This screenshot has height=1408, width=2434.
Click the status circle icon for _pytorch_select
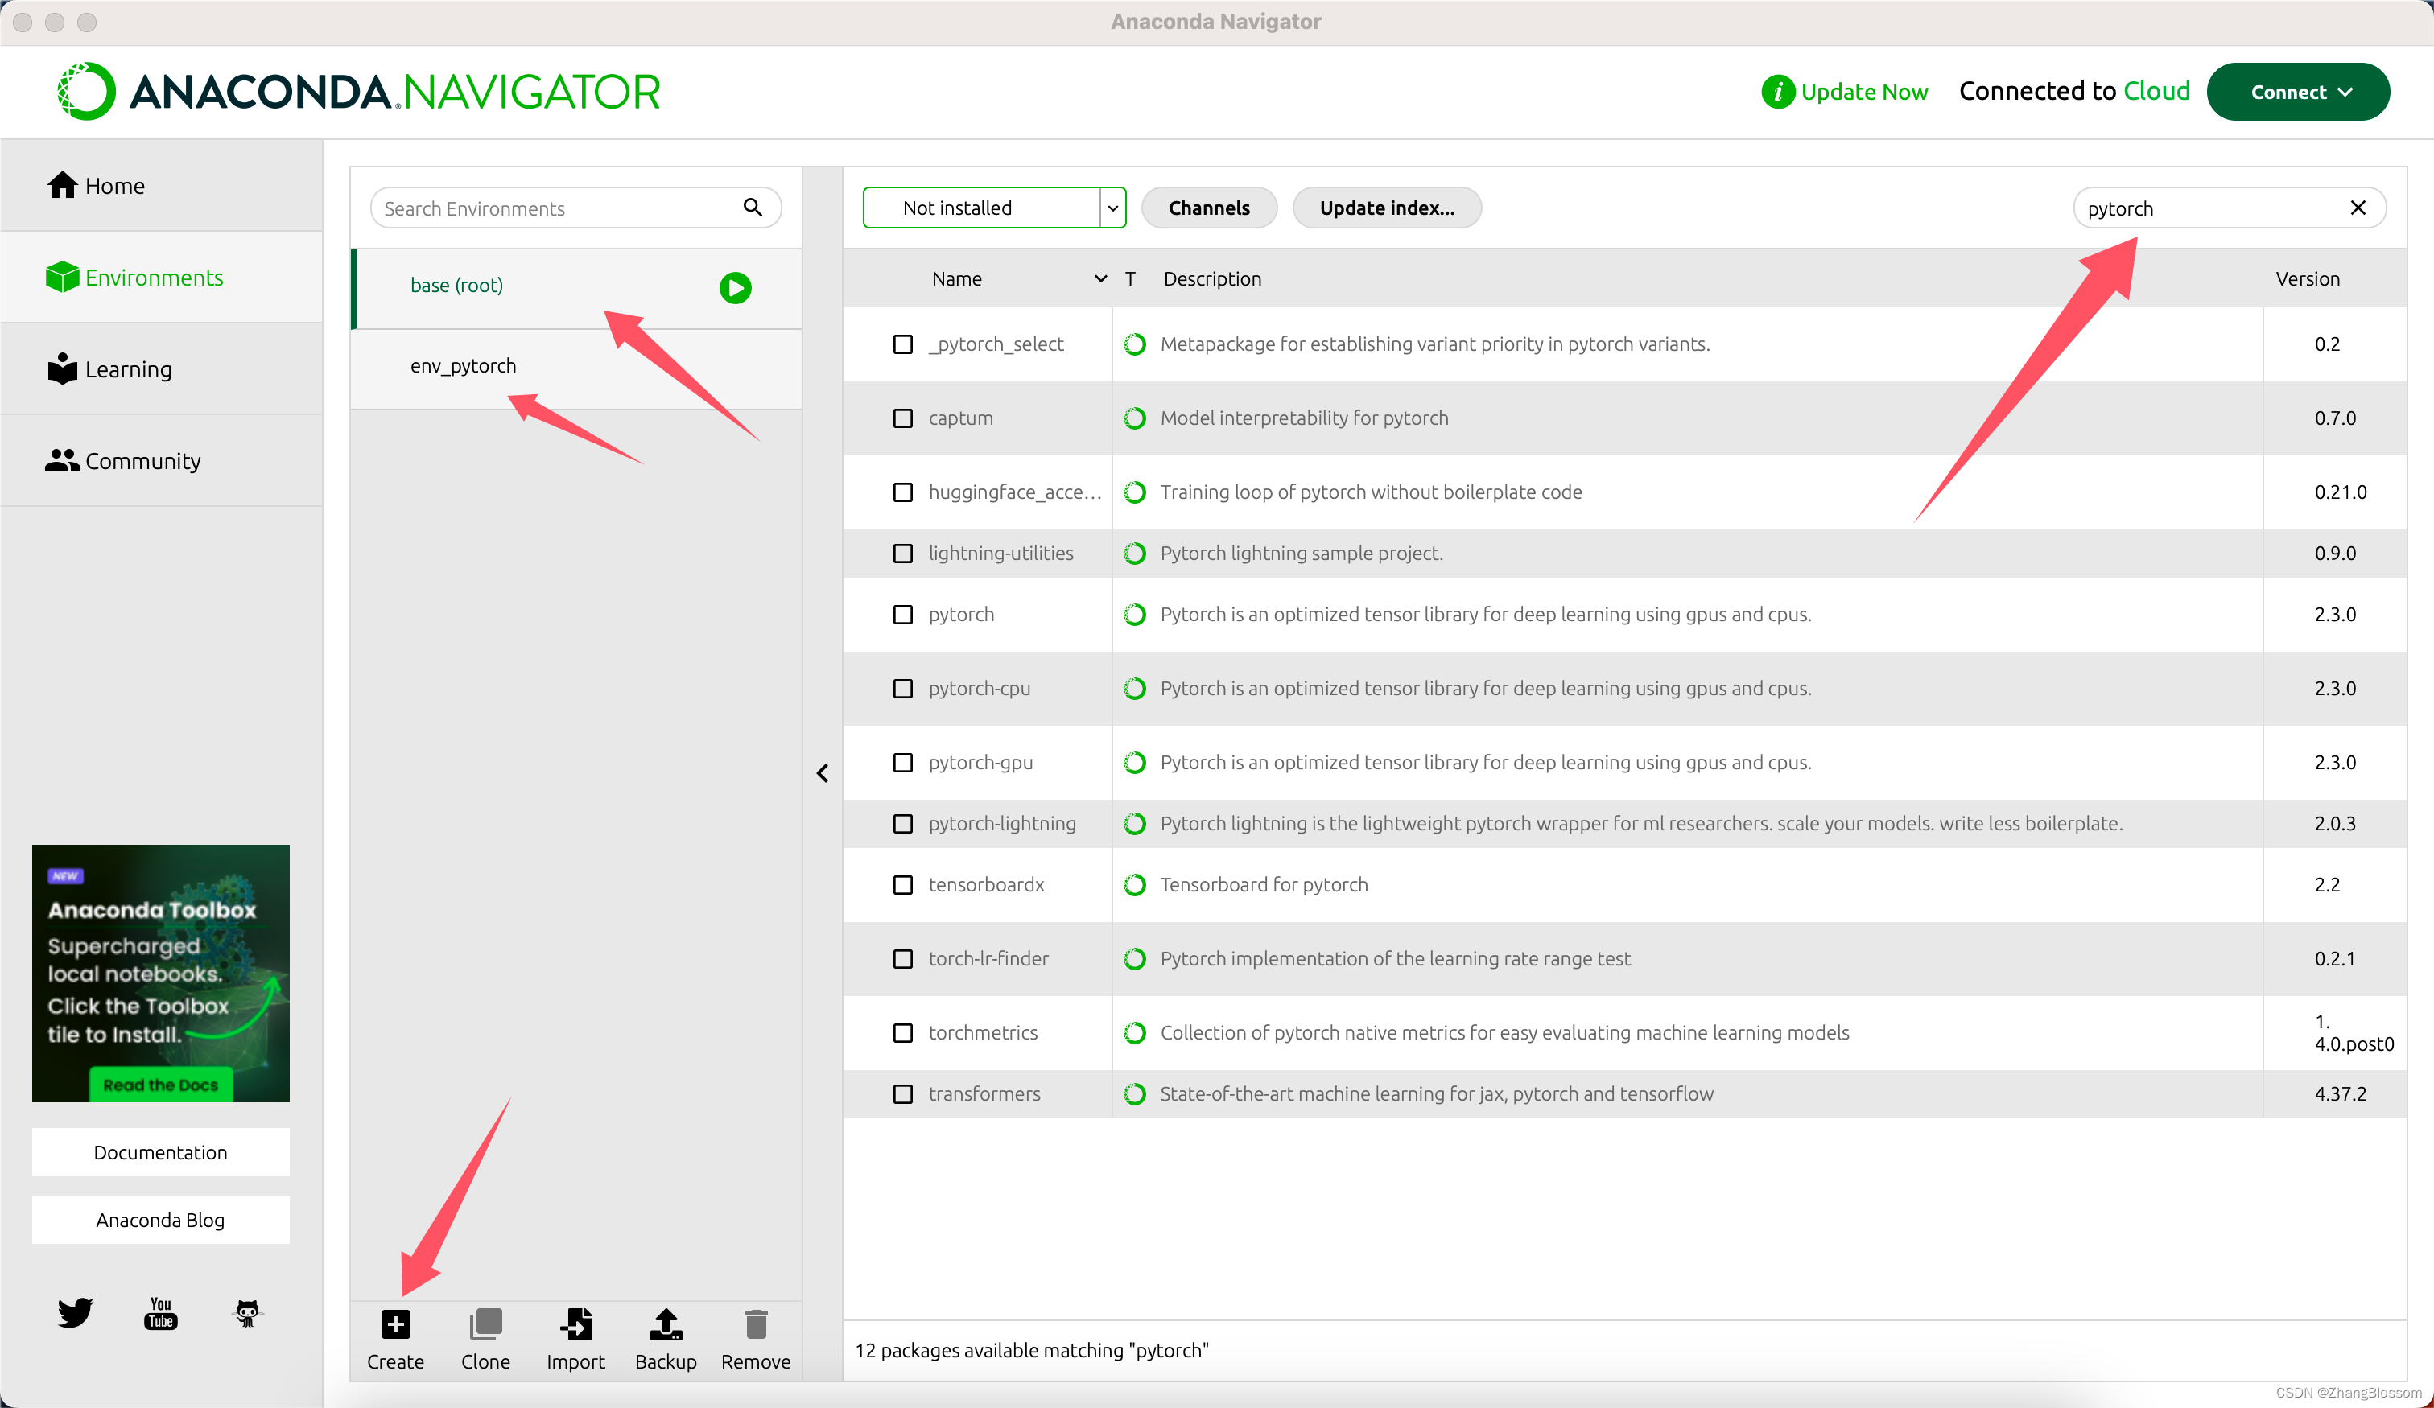pos(1135,344)
